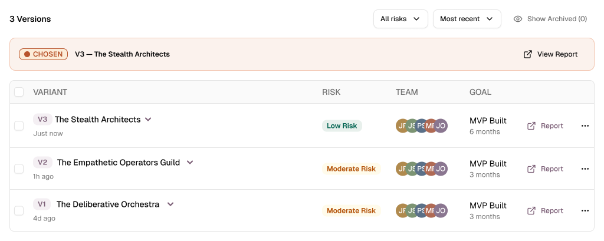The image size is (604, 241).
Task: Open the Report icon for The Stealth Architects
Action: (531, 126)
